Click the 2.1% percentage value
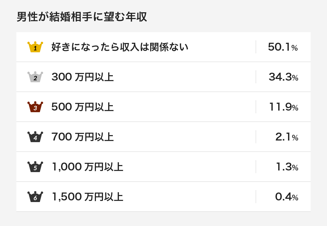Image resolution: width=327 pixels, height=226 pixels. (287, 137)
